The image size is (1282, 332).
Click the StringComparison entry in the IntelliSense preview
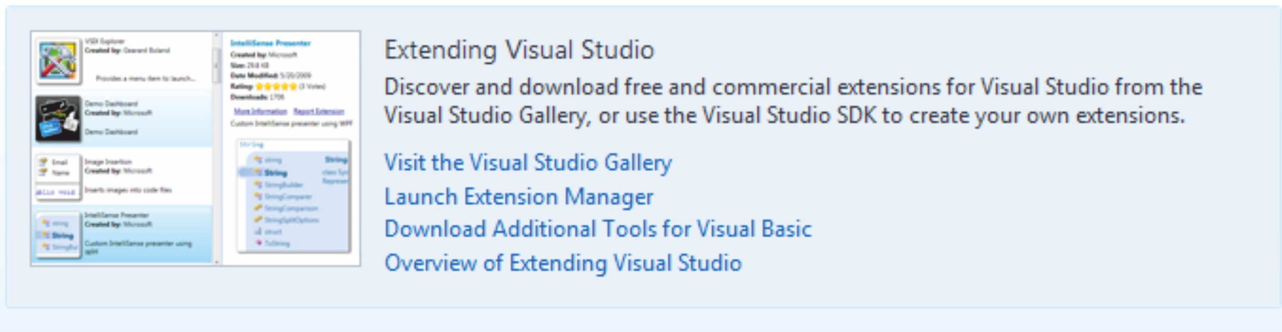click(x=290, y=208)
